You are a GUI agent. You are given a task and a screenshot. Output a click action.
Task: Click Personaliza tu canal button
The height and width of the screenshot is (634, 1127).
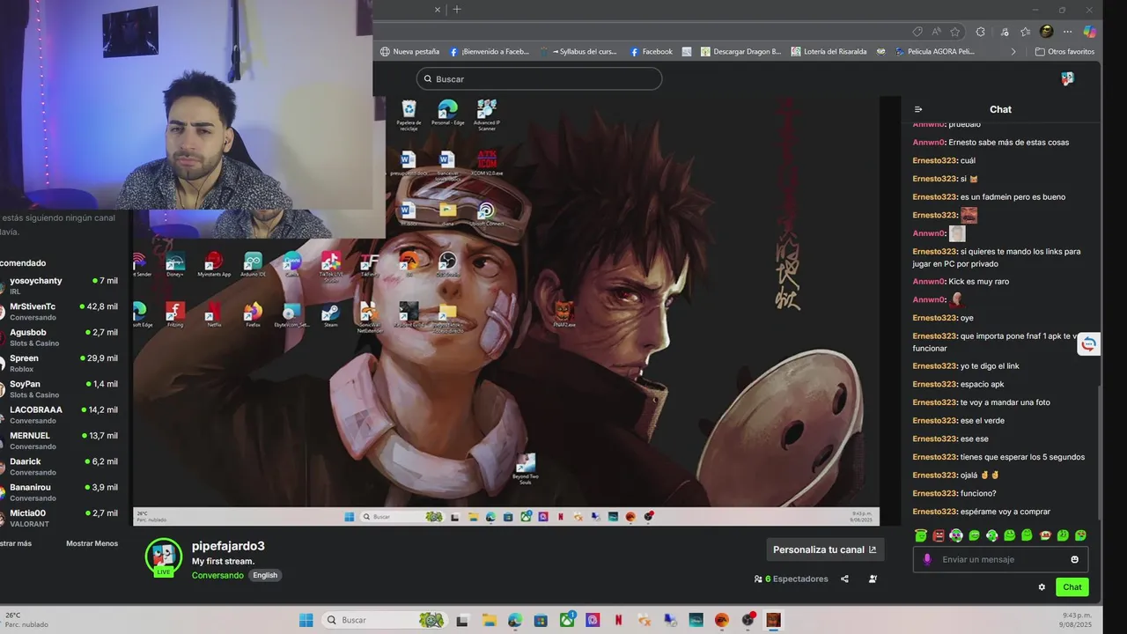tap(825, 549)
